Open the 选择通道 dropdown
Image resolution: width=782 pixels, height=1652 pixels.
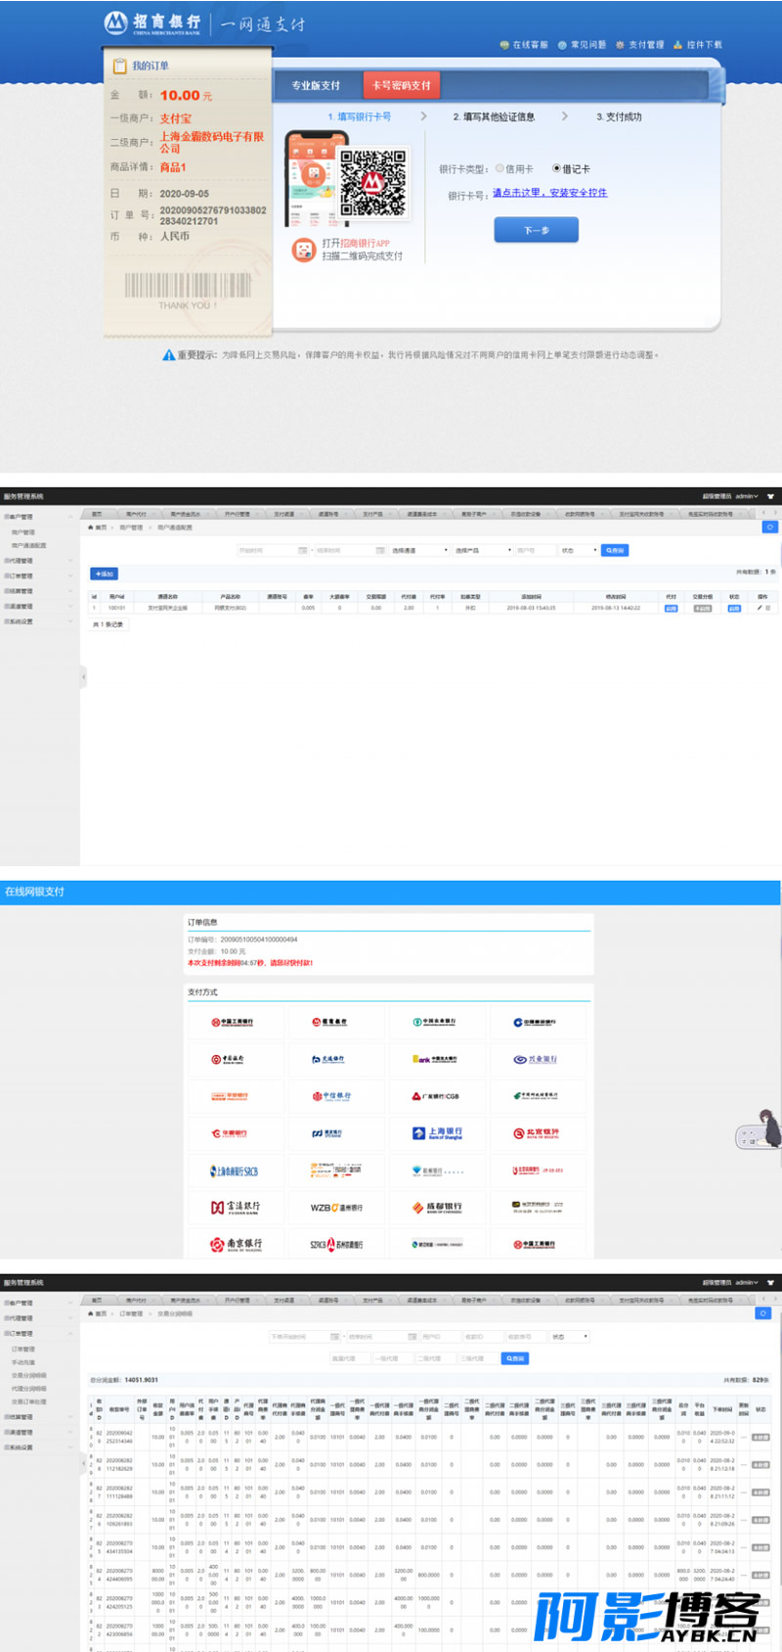tap(419, 551)
